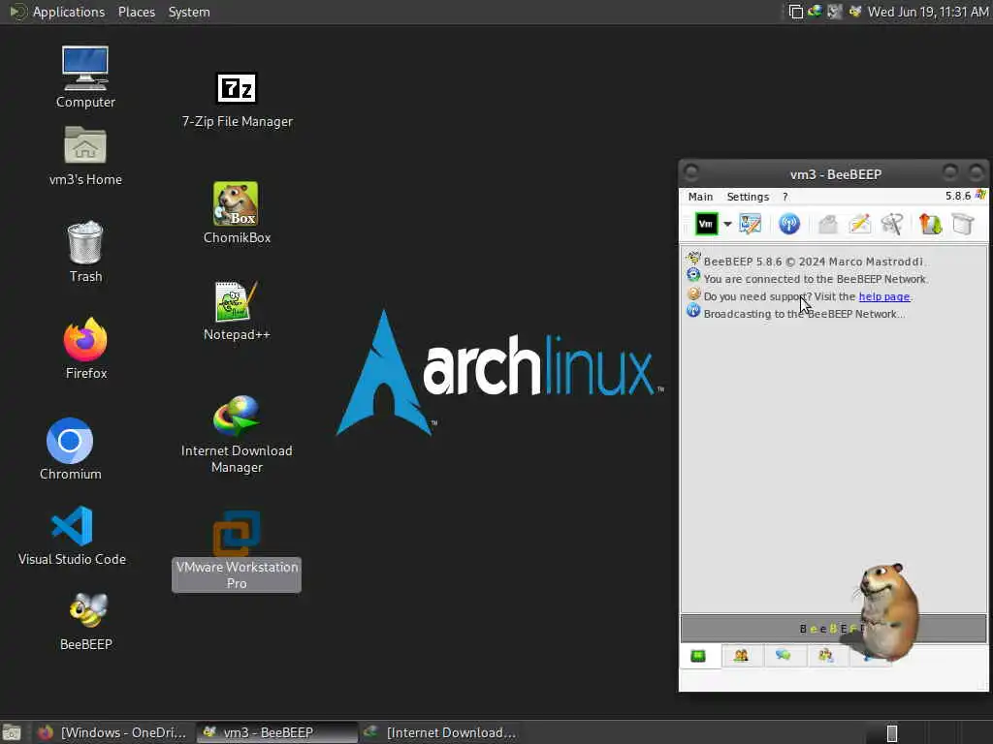The image size is (993, 744).
Task: Launch Chromium from the desktop
Action: pyautogui.click(x=70, y=448)
